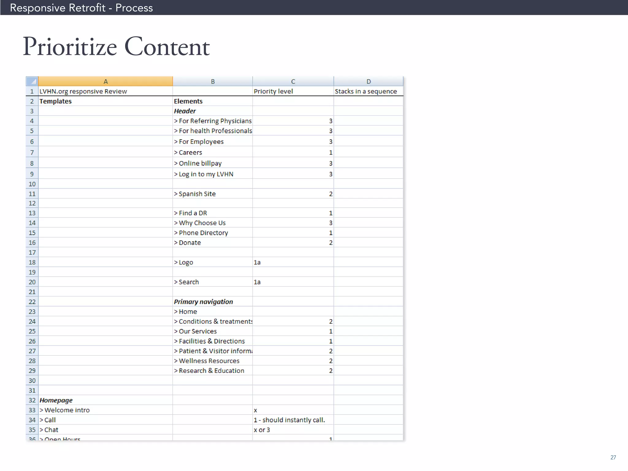The image size is (628, 471).
Task: Select the priority value for Spanish Site
Action: tap(293, 193)
